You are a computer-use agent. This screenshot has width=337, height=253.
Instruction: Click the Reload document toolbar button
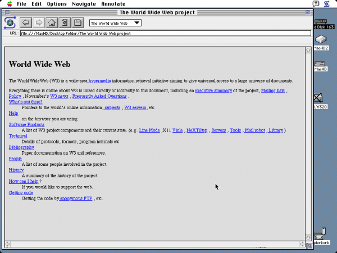65,23
